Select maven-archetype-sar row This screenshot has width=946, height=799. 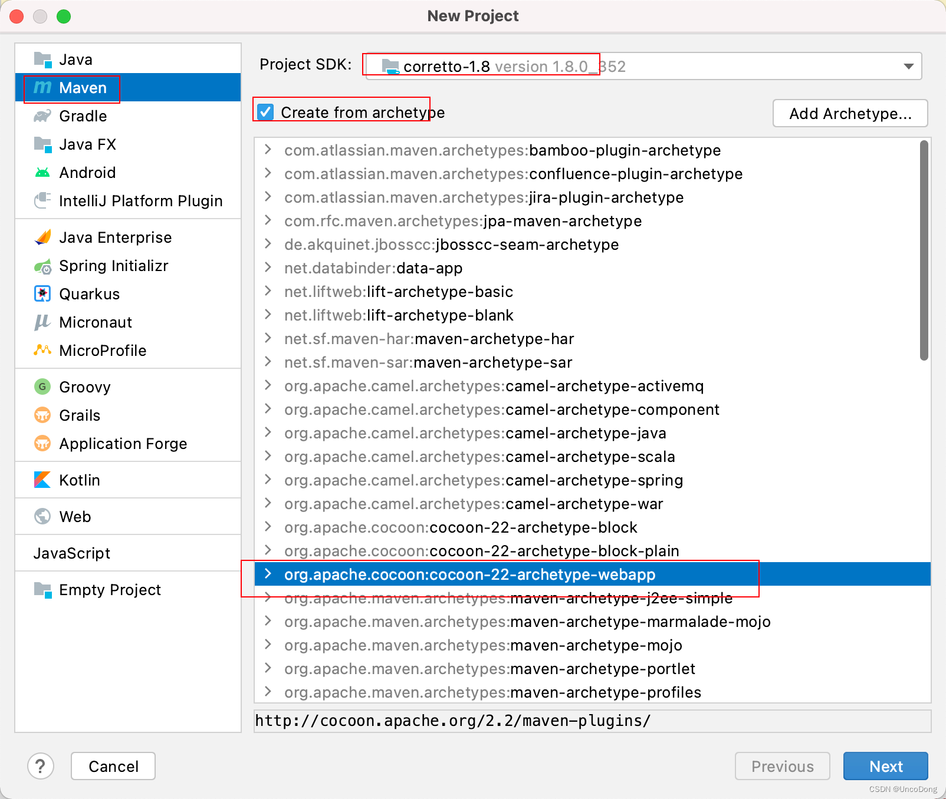[x=593, y=362]
